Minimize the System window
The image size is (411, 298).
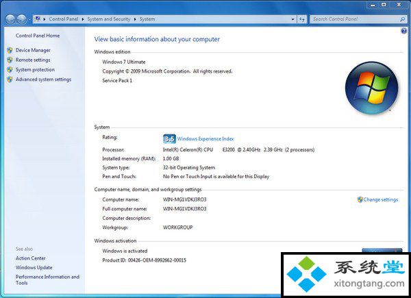pyautogui.click(x=373, y=5)
